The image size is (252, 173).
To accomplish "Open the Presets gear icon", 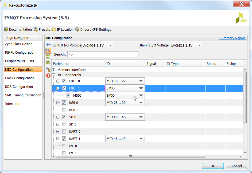I will pyautogui.click(x=35, y=29).
